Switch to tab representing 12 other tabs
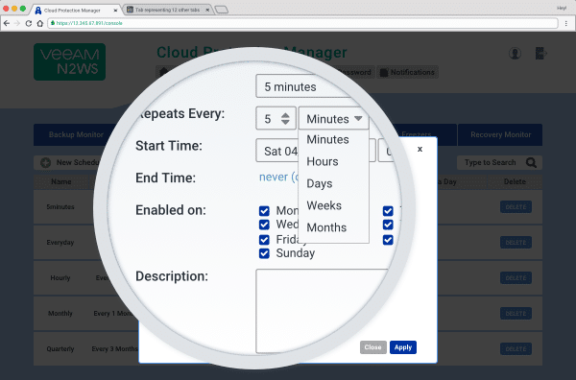Viewport: 576px width, 380px height. pyautogui.click(x=168, y=10)
